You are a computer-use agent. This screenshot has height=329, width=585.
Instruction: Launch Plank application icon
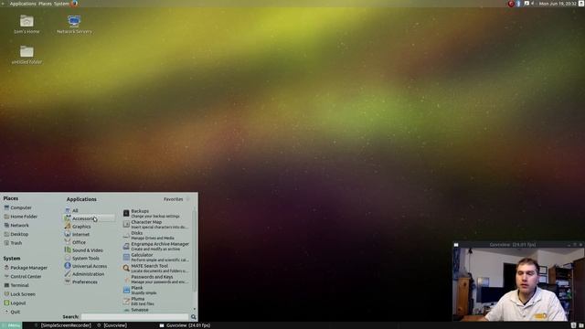click(x=126, y=291)
